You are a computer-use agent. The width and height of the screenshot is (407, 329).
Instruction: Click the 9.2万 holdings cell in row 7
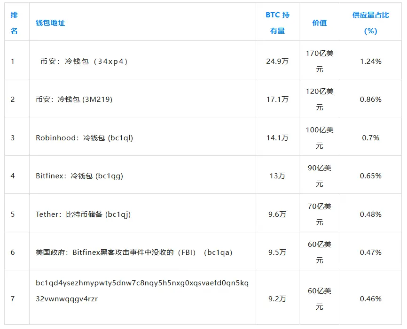click(277, 299)
